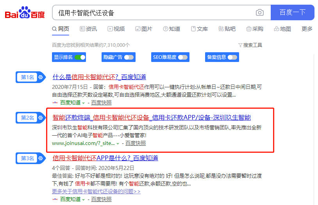Click date text 2020年7月15日
The image size is (318, 205).
[x=70, y=87]
